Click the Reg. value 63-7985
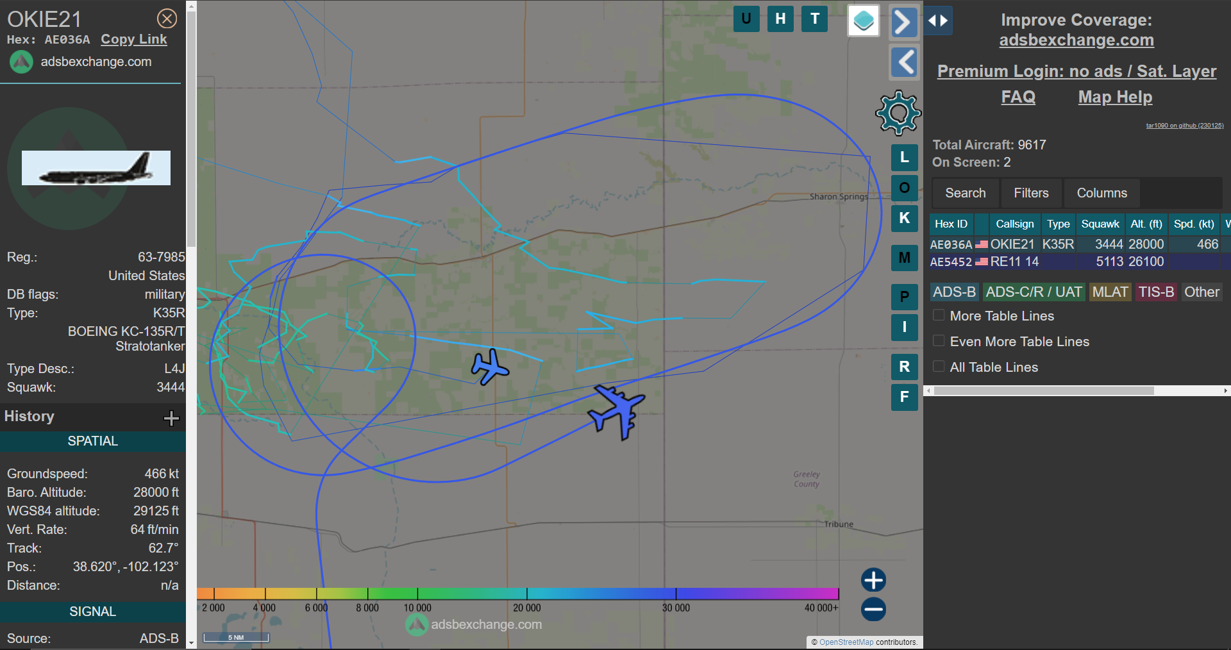This screenshot has height=650, width=1231. pos(161,257)
